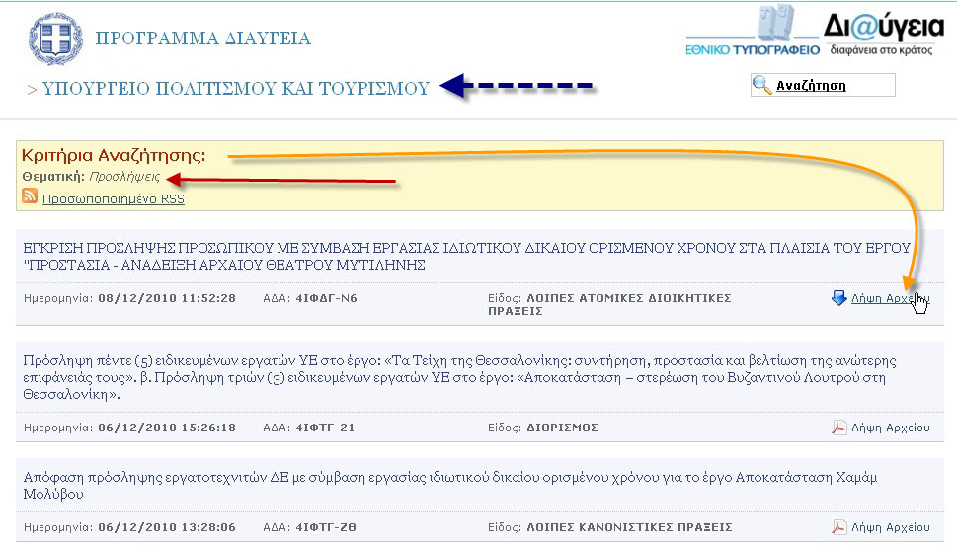The image size is (957, 545).
Task: Click the blue download arrow icon for 4ΙΦΔΓ-Ν6
Action: [839, 298]
